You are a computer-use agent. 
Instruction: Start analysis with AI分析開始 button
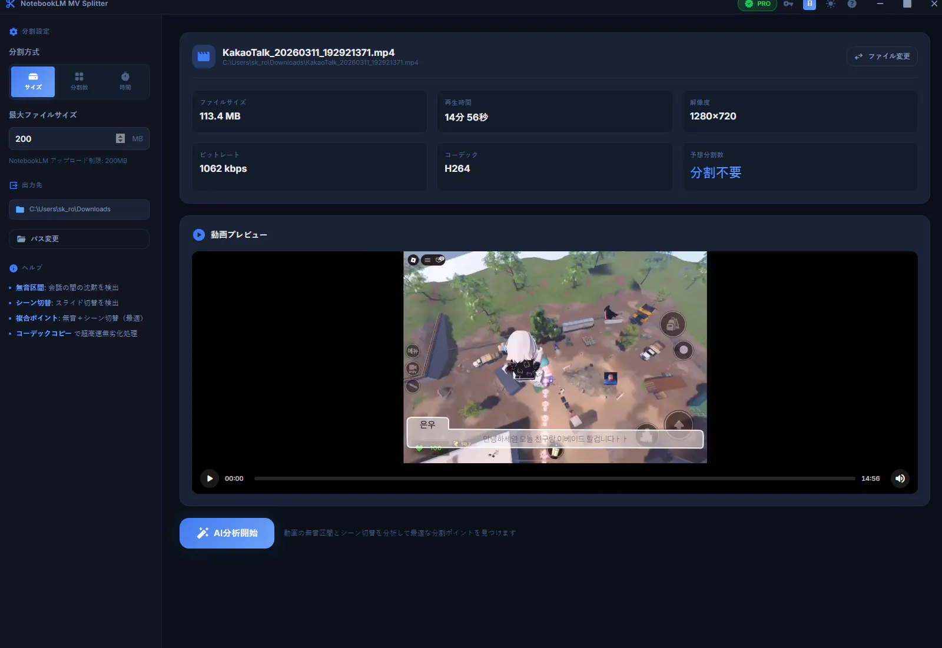pos(227,533)
